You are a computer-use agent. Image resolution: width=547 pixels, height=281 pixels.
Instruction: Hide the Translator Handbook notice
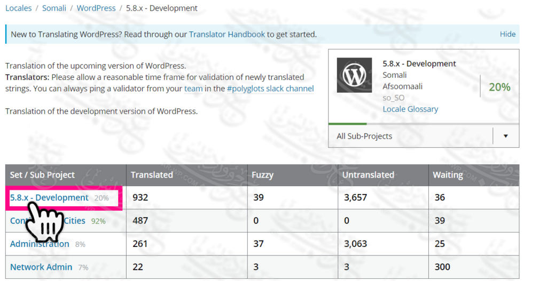[x=507, y=34]
